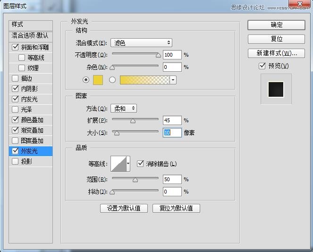Open the 内发光 settings panel
Viewport: 313px width, 252px height.
coord(29,99)
